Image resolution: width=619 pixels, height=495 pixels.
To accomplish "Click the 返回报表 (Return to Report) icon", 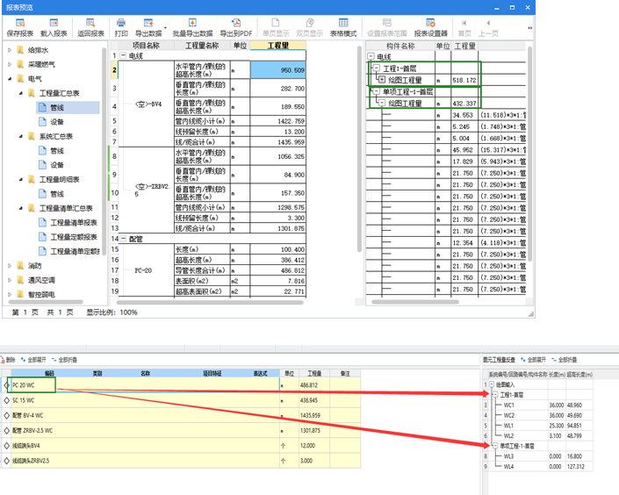I will (x=90, y=27).
